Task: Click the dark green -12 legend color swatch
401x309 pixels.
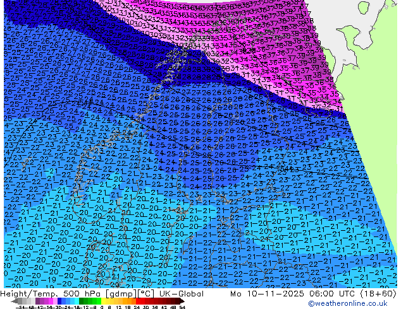Action: tap(82, 301)
